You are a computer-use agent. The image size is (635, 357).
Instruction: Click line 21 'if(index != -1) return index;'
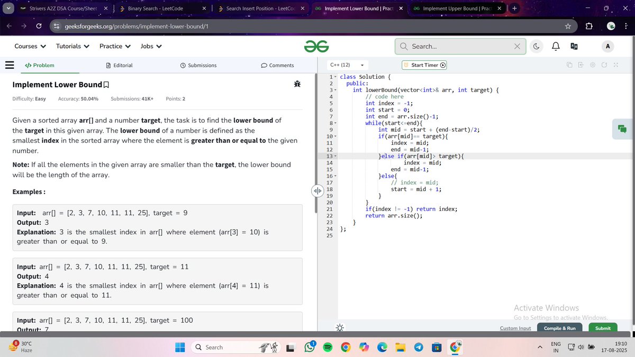click(411, 209)
